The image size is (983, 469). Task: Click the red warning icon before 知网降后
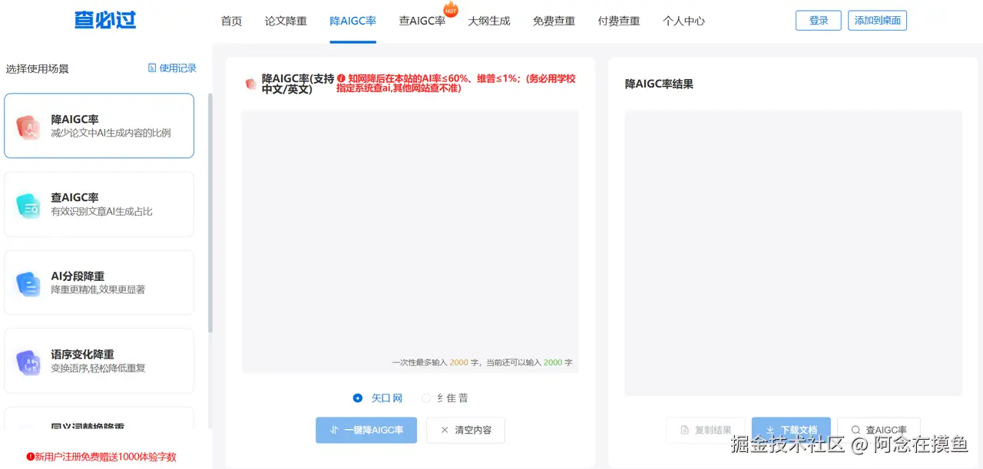click(x=341, y=78)
